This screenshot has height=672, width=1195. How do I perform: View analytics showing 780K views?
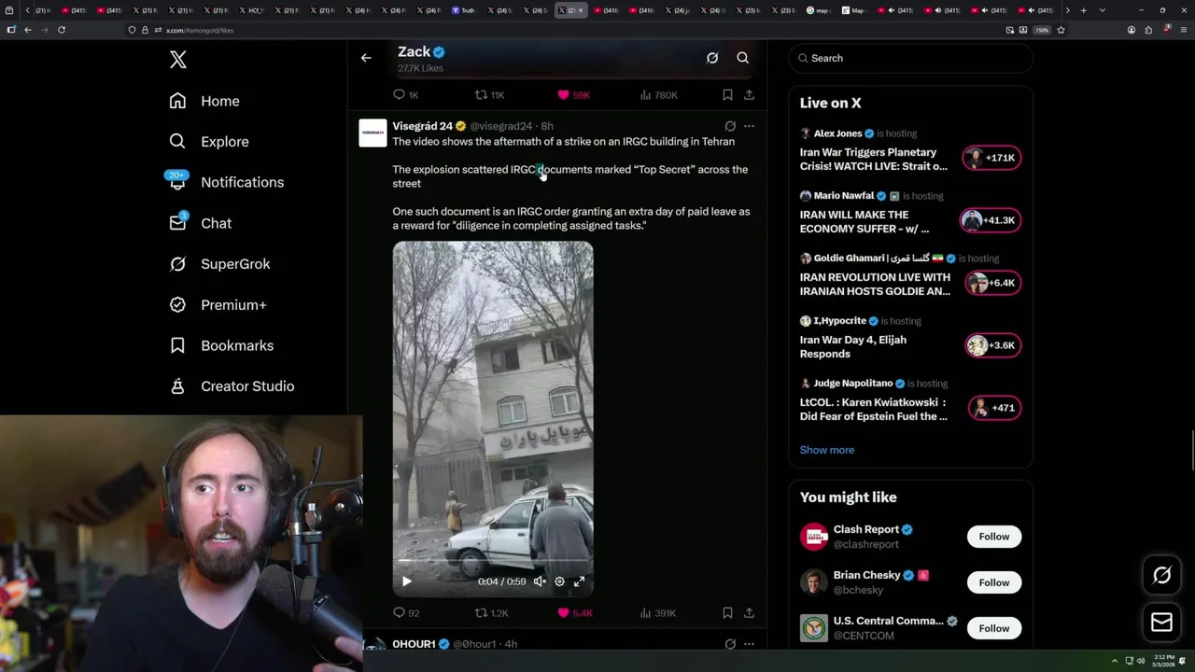658,95
